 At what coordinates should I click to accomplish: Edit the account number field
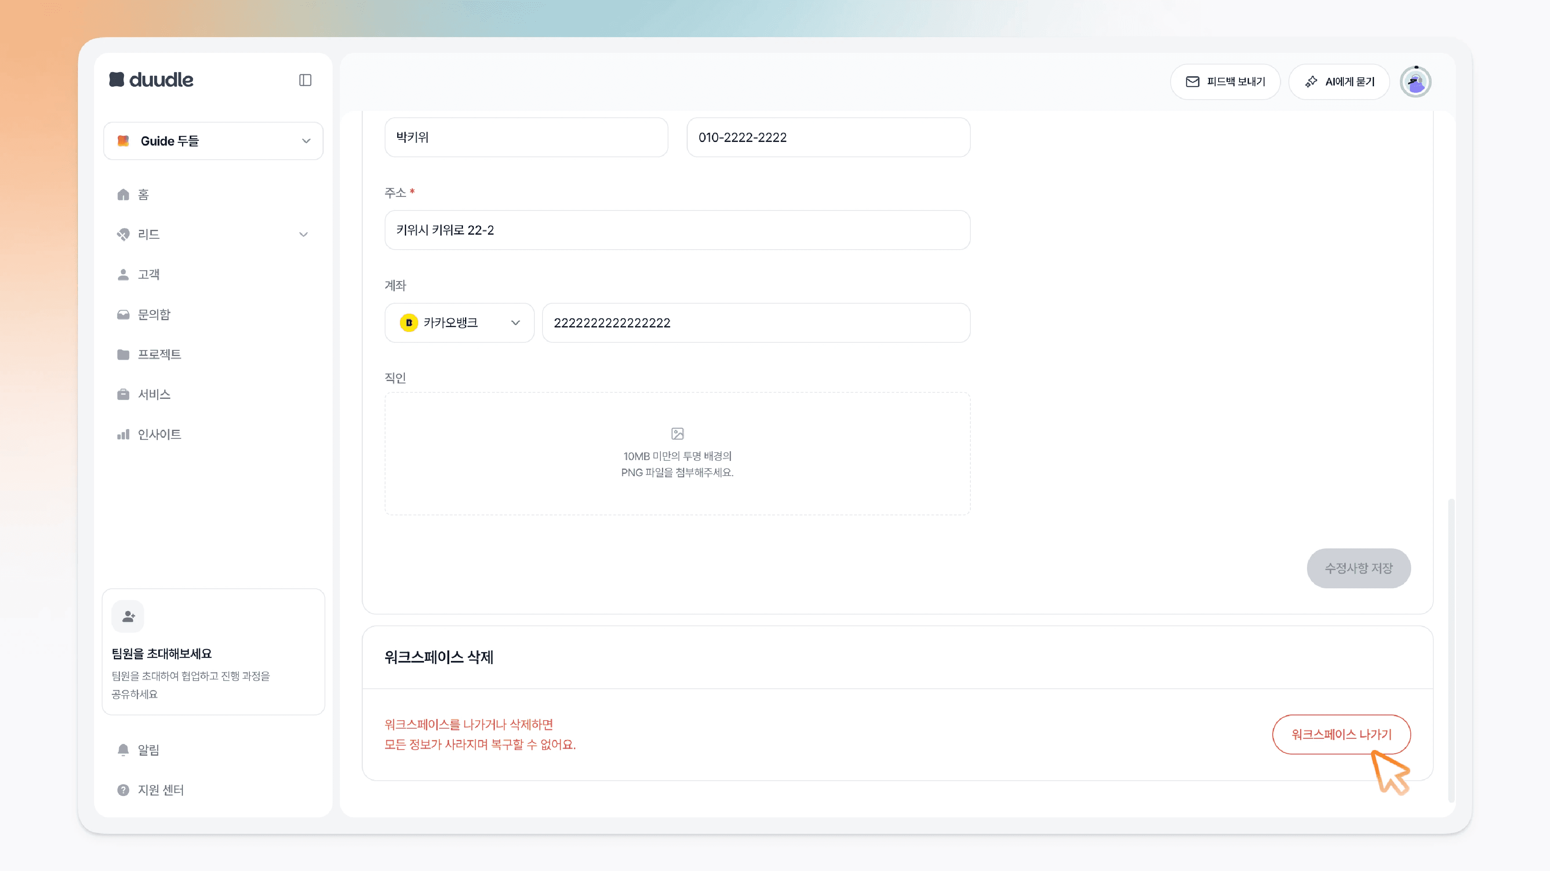click(x=756, y=323)
